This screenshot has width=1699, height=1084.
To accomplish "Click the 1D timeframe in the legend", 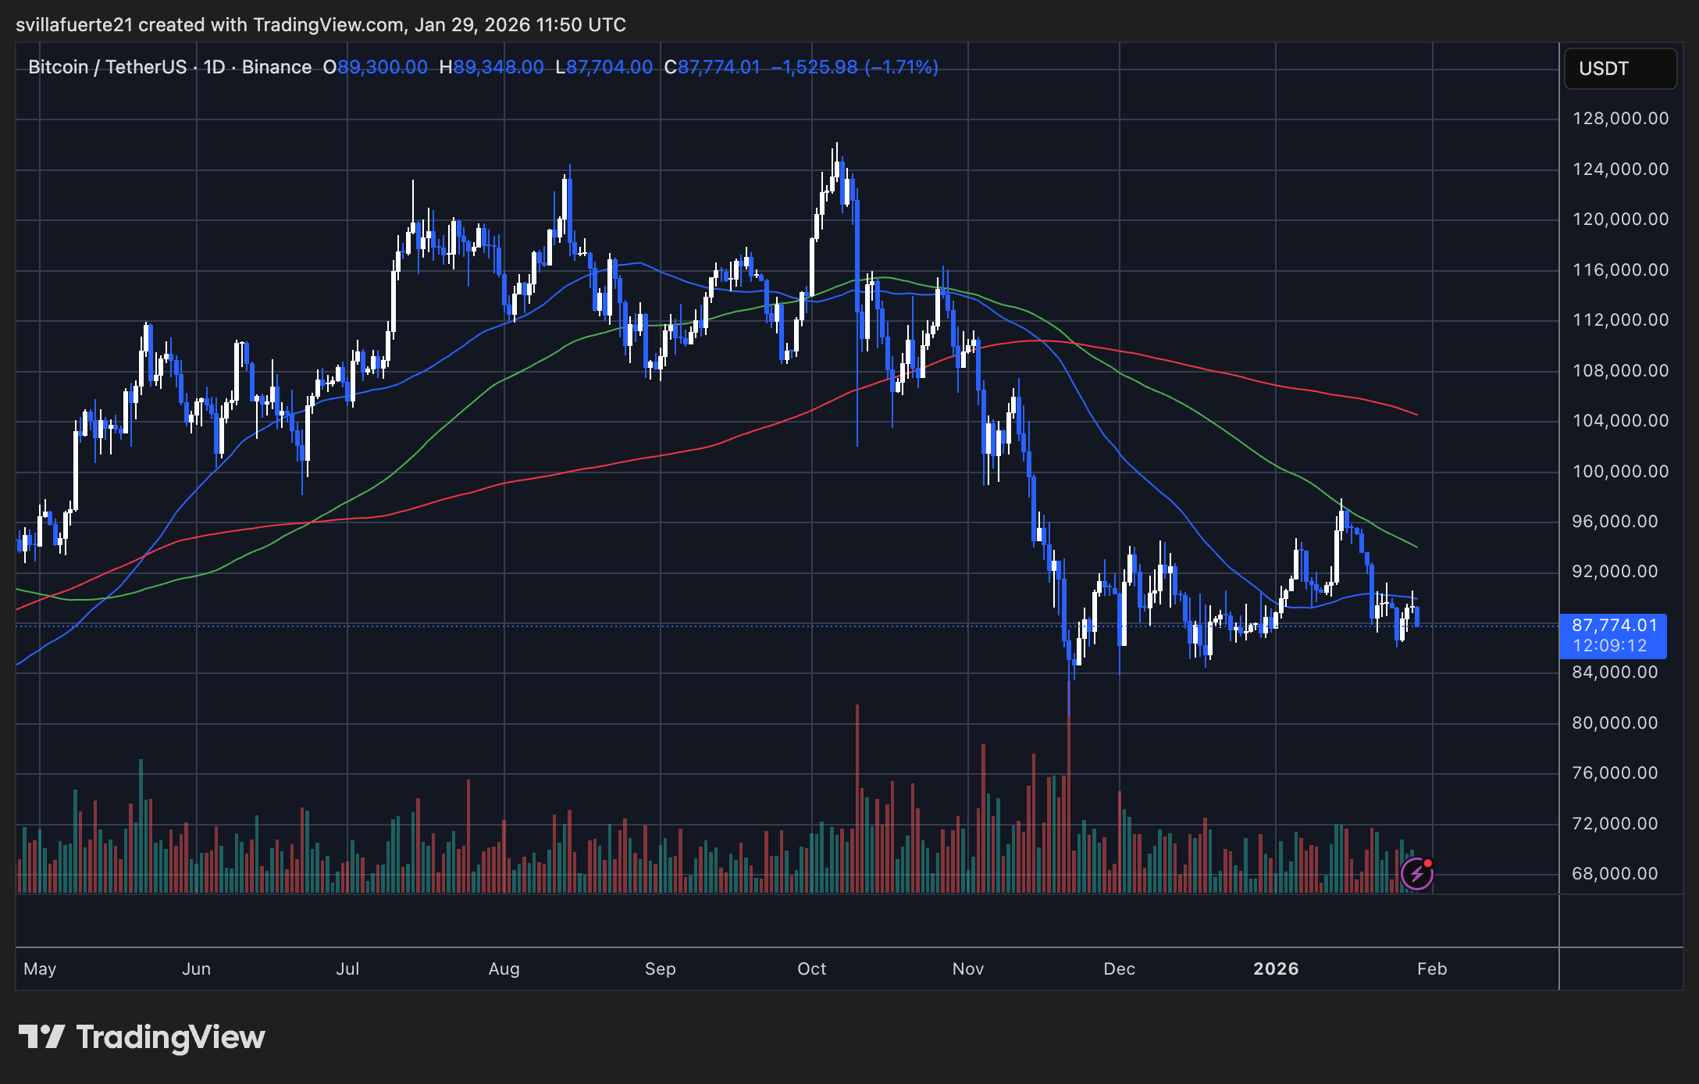I will (x=214, y=67).
